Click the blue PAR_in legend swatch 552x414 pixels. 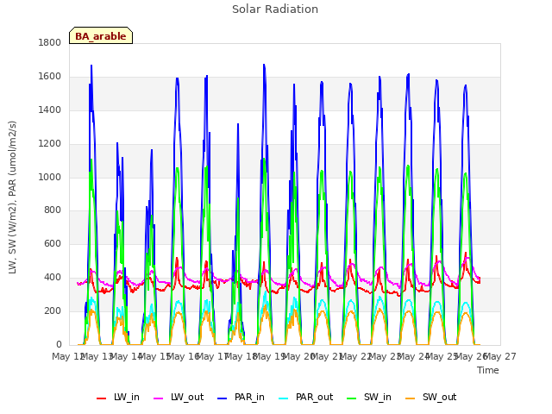(x=223, y=398)
